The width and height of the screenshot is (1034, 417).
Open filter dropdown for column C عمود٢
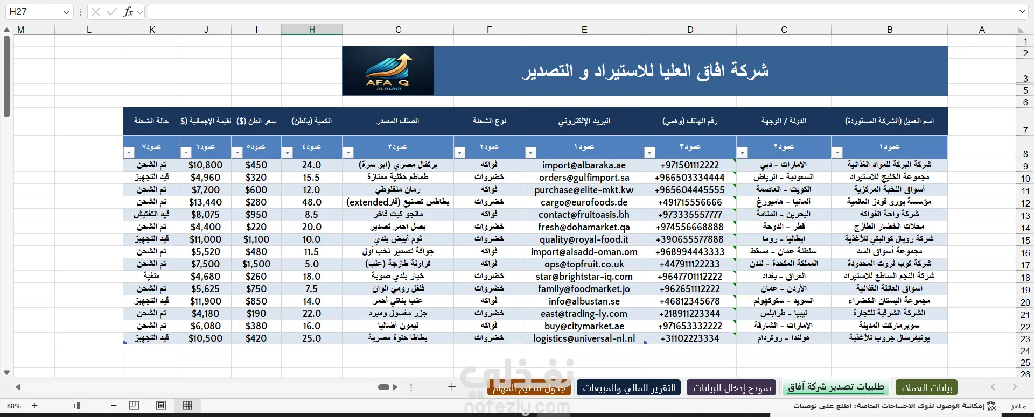(x=742, y=153)
